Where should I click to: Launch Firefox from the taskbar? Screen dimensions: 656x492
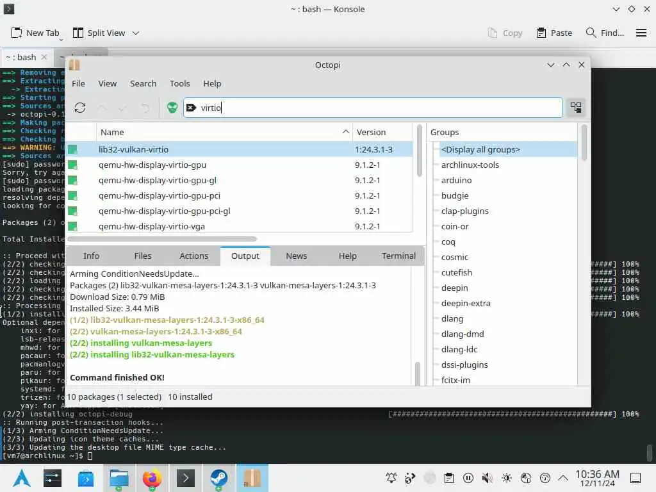[x=152, y=478]
